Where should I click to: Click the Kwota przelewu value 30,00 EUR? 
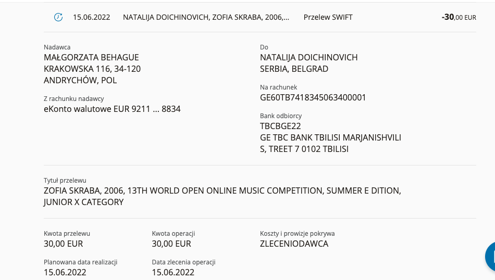click(63, 244)
